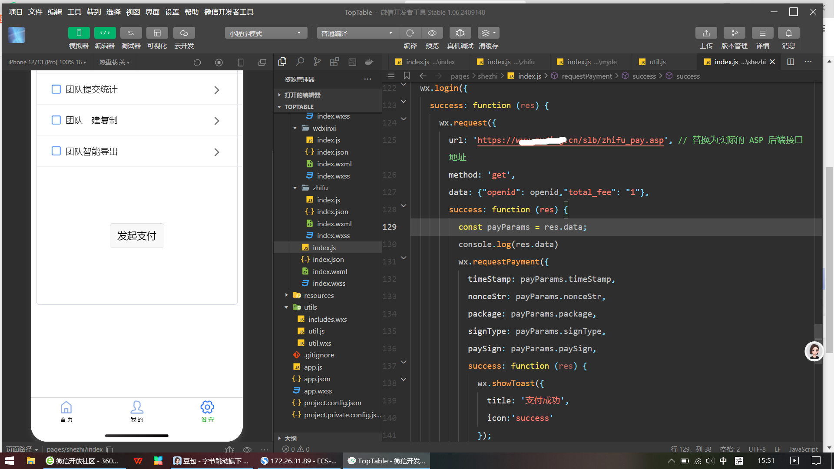Open 豆包 window from taskbar
Image resolution: width=834 pixels, height=469 pixels.
pos(211,461)
